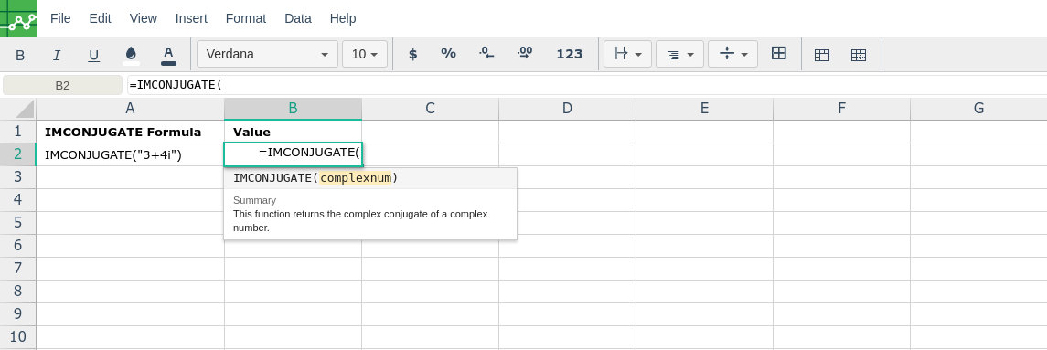Toggle underline formatting
The height and width of the screenshot is (350, 1047).
click(x=94, y=55)
